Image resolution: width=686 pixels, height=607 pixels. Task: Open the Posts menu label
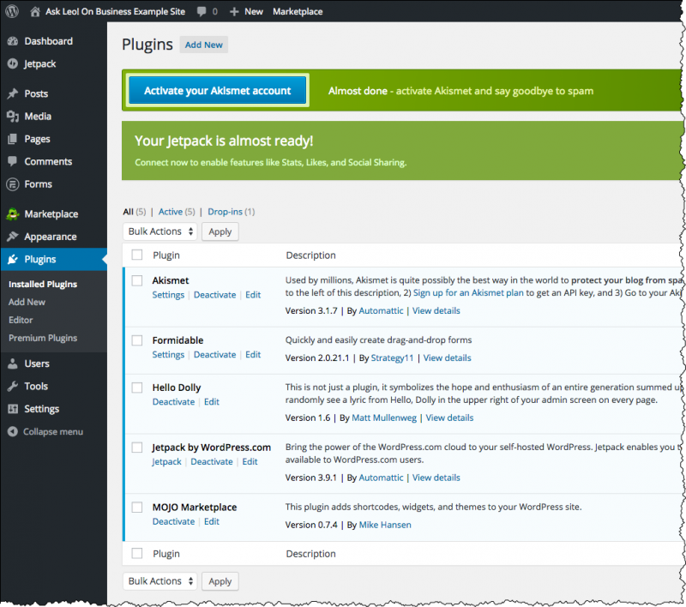36,93
